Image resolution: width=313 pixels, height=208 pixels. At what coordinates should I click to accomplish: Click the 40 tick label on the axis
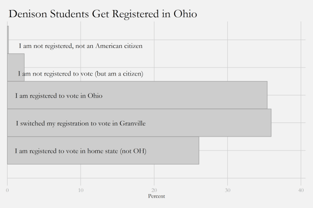301,190
